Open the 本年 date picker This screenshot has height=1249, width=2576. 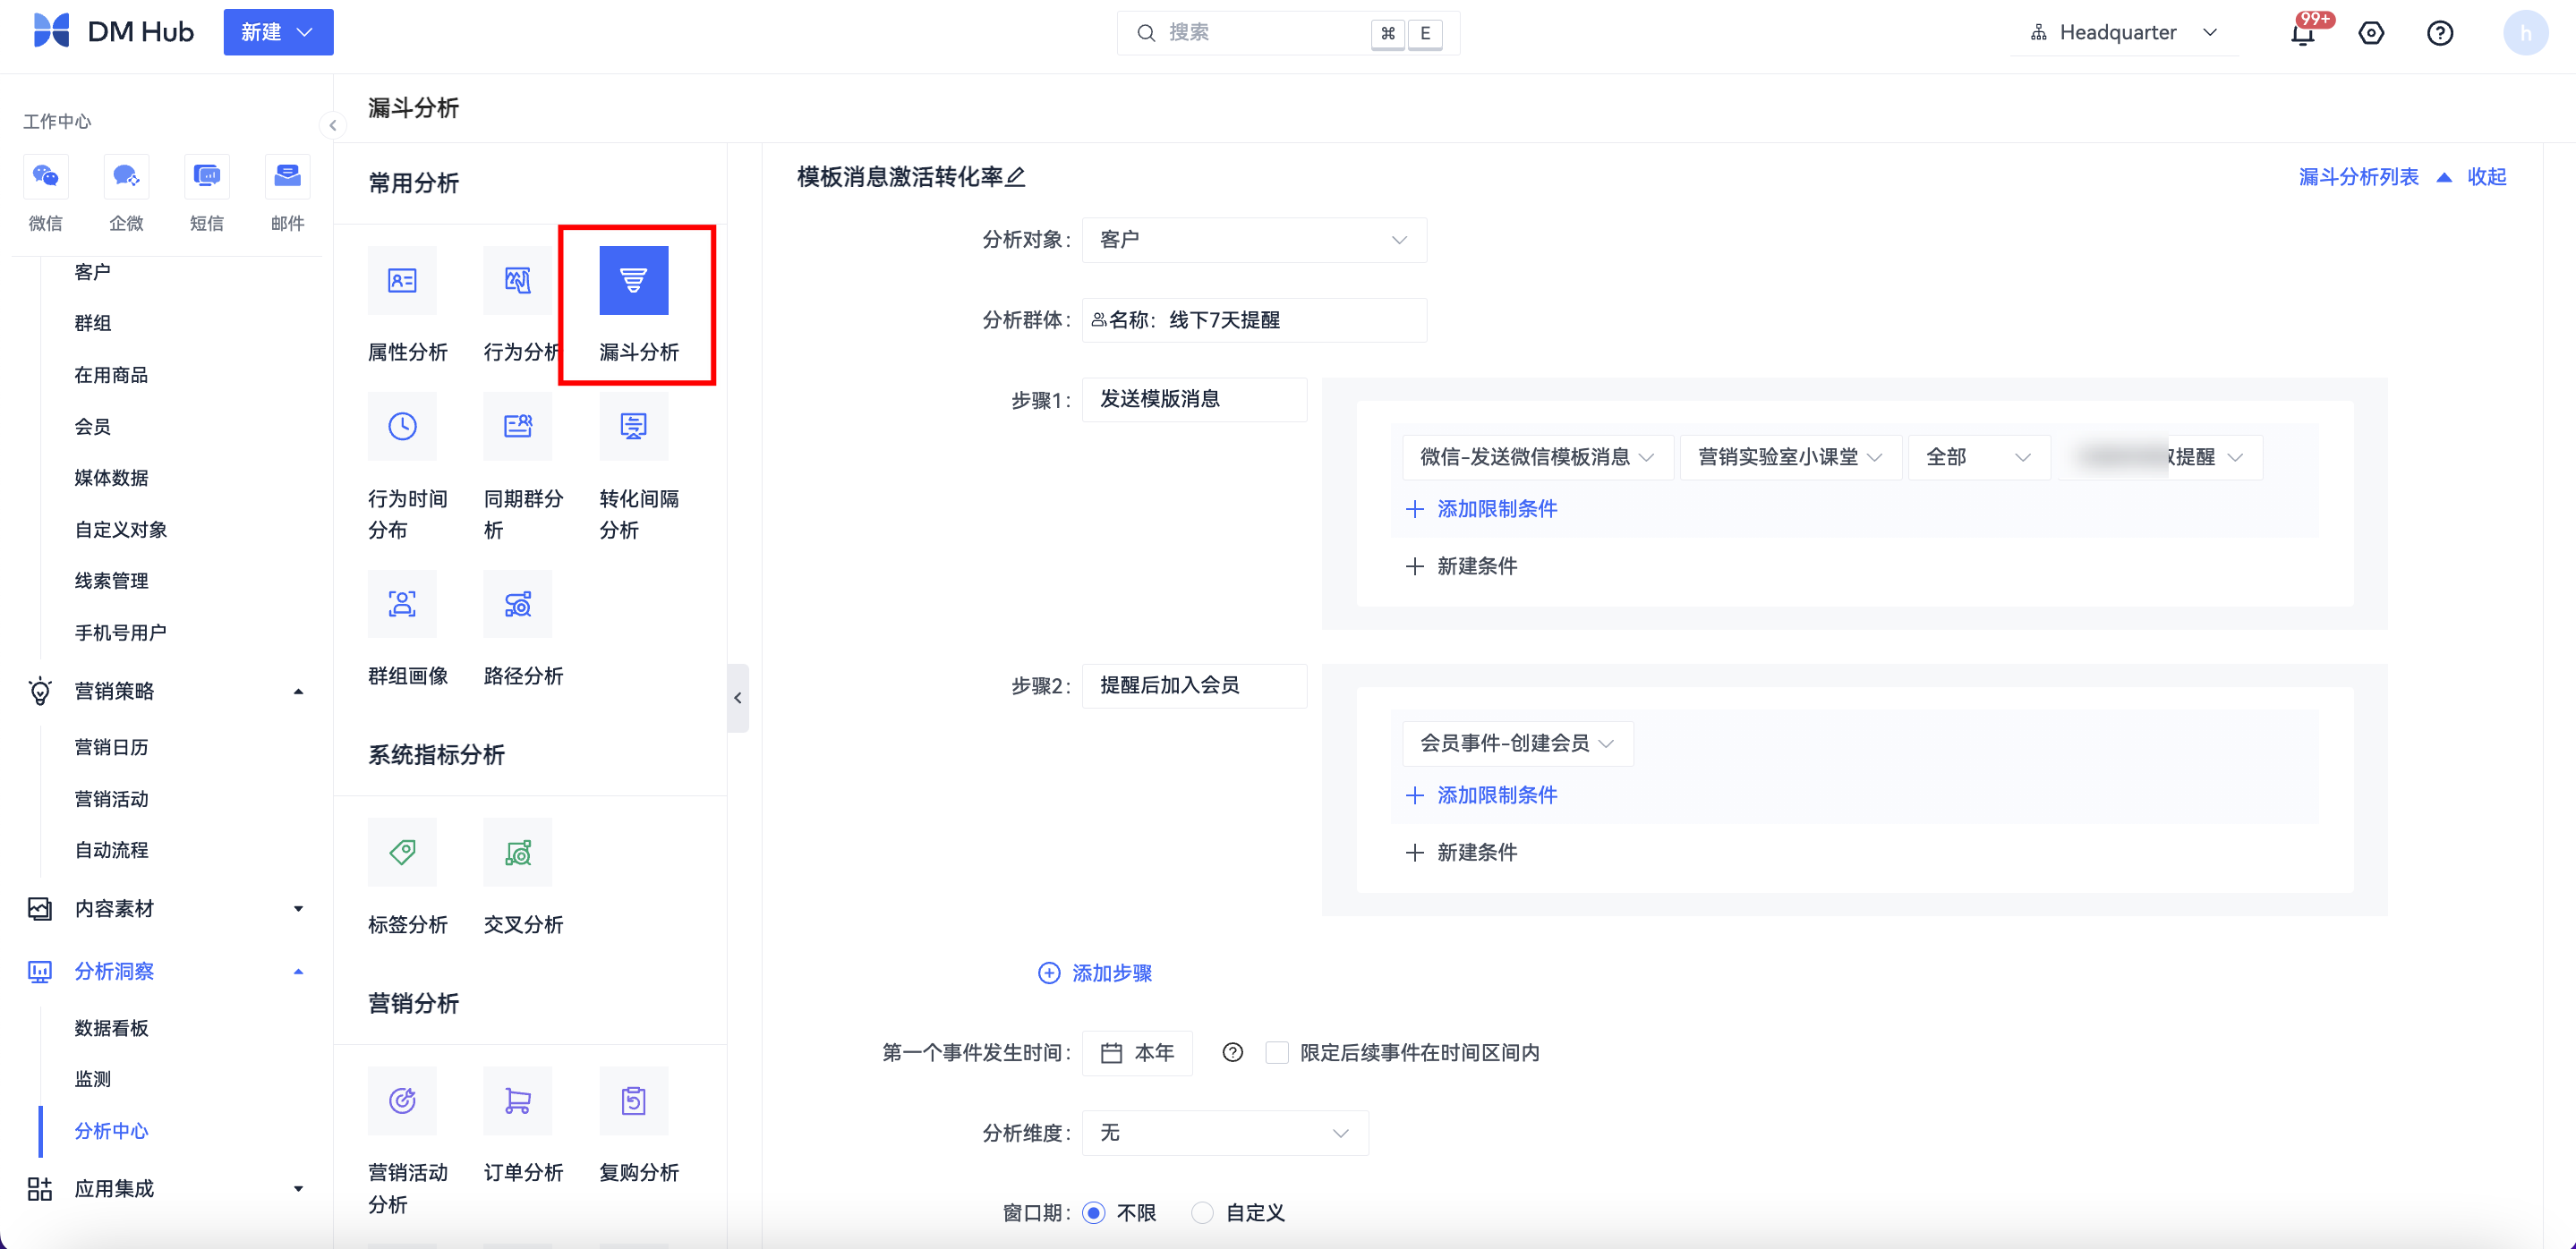click(1137, 1052)
